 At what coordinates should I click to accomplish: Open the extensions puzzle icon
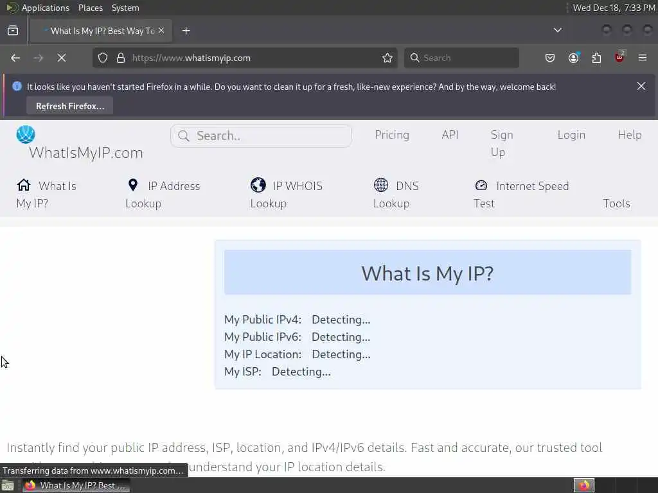pos(596,58)
